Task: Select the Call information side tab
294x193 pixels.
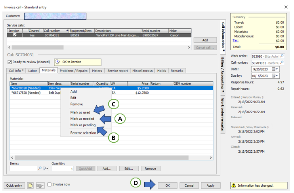Action: click(x=223, y=37)
